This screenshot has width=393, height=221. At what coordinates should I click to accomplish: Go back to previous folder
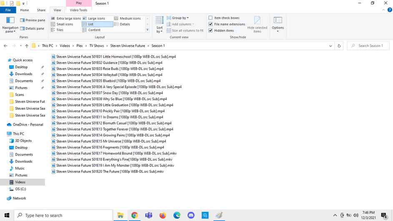click(x=5, y=46)
